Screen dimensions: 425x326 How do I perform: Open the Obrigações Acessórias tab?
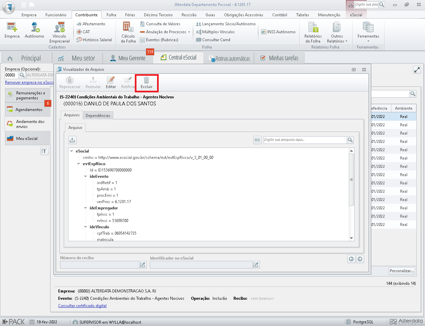244,15
